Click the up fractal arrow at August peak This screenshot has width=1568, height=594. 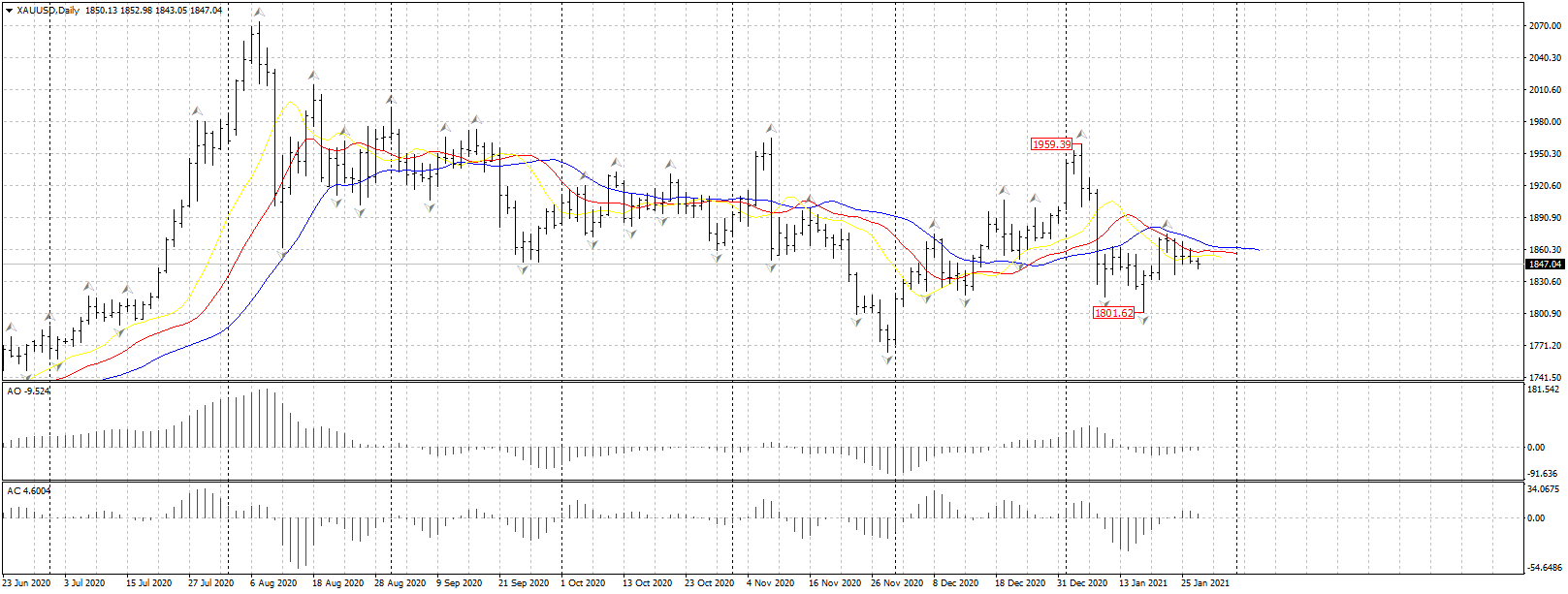(257, 13)
